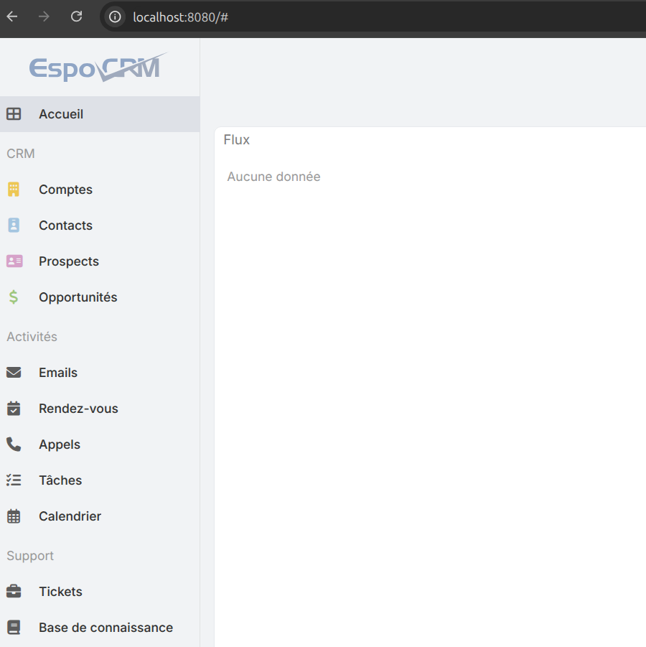Click the Tâches checklist icon

click(14, 480)
